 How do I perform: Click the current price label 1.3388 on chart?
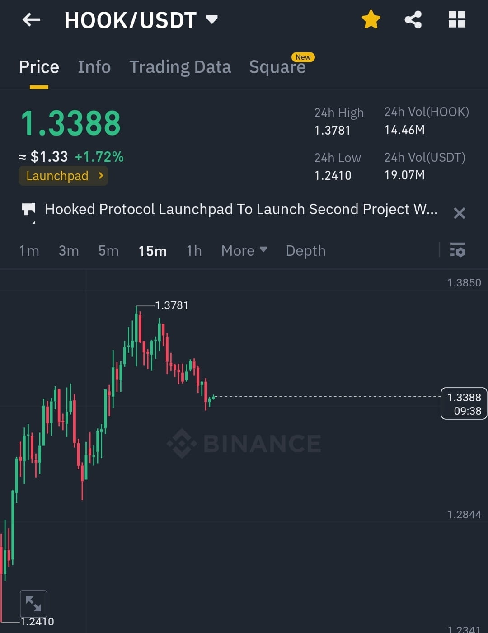[x=464, y=403]
